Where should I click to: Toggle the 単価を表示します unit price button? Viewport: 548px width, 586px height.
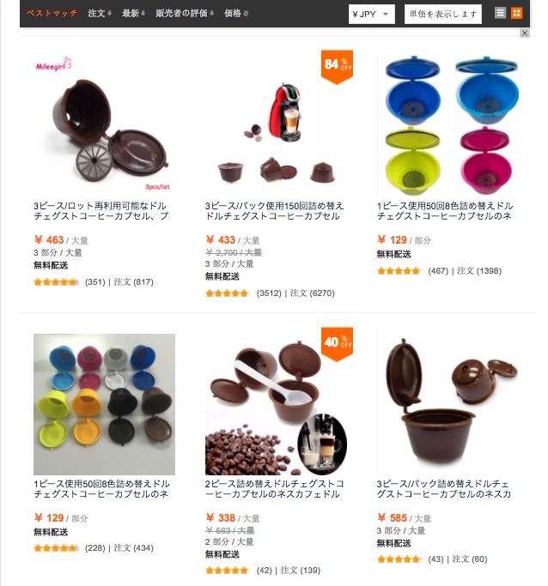443,15
